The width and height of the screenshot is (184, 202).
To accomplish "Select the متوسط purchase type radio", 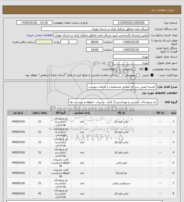I will 138,75.
